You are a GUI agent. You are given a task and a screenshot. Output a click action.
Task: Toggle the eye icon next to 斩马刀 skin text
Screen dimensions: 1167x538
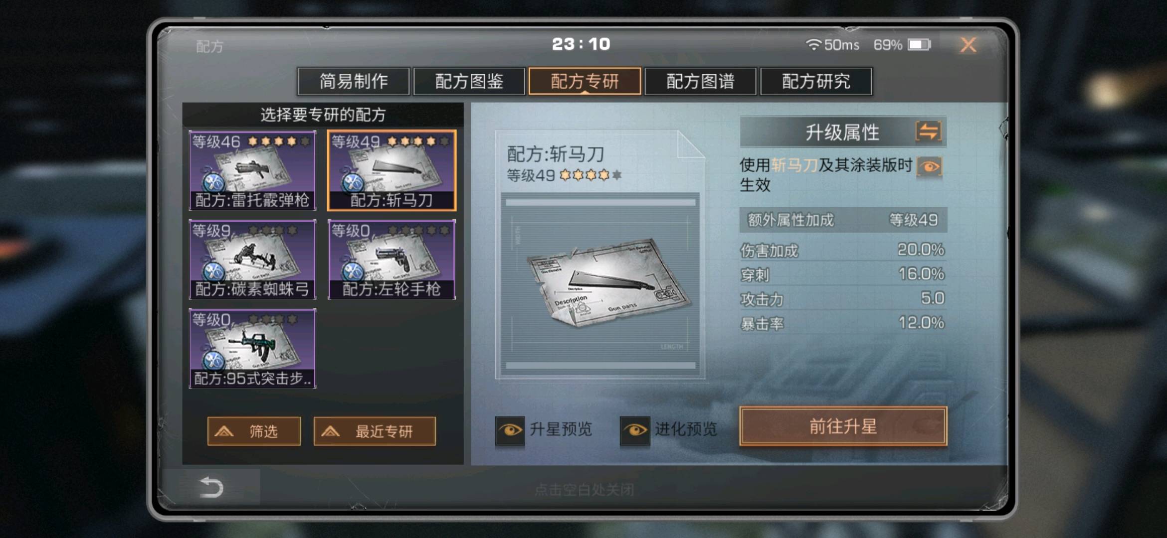click(929, 166)
